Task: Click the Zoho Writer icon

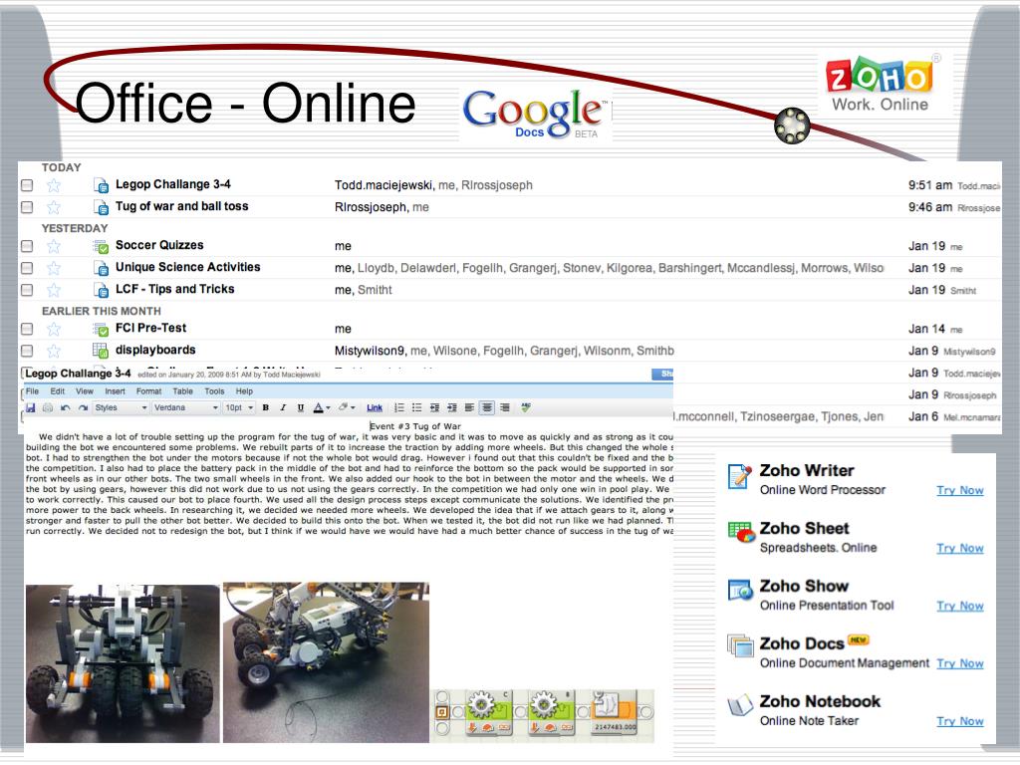Action: point(740,476)
